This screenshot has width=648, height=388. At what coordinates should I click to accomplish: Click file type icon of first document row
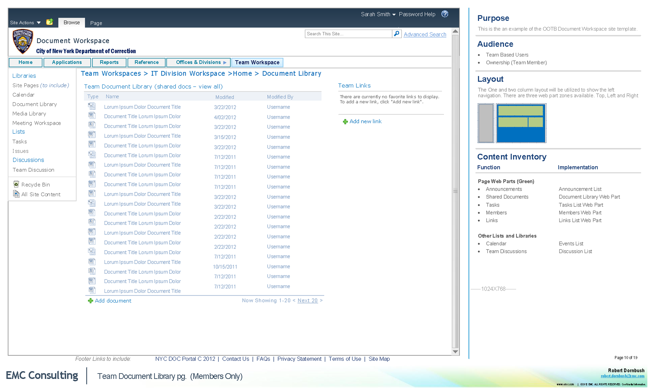pyautogui.click(x=91, y=106)
